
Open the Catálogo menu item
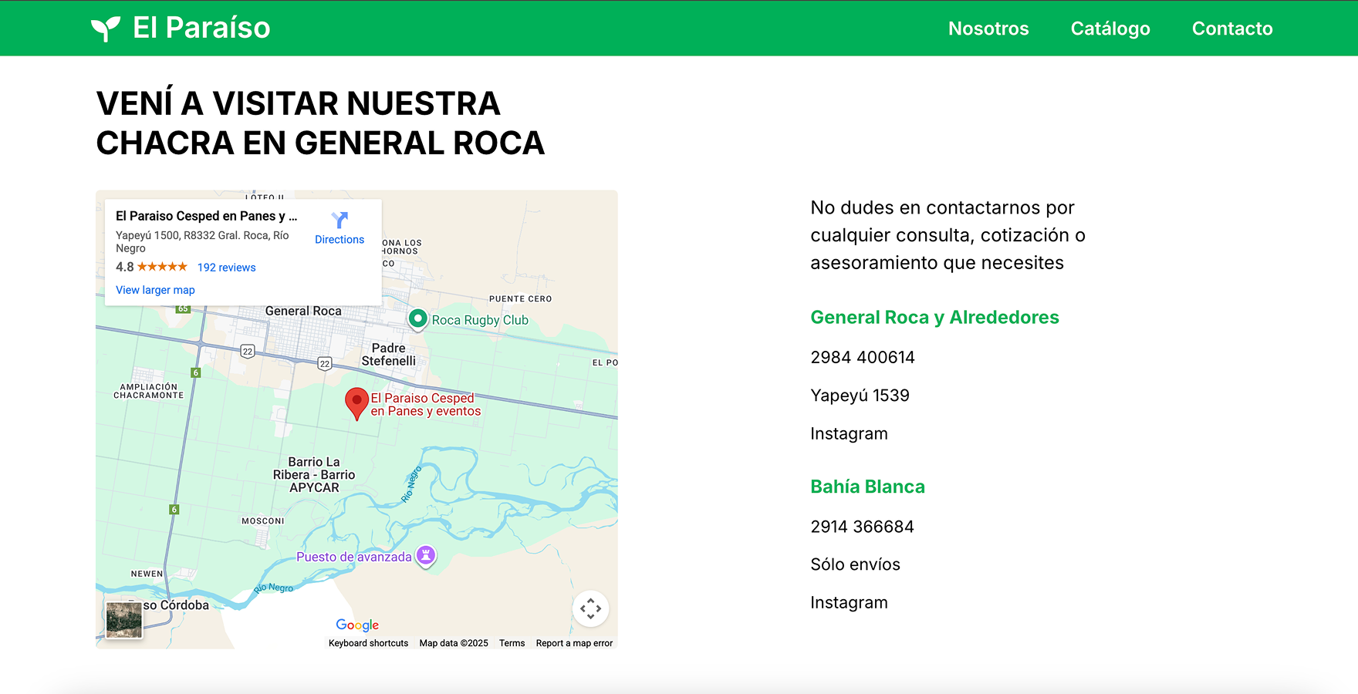tap(1110, 29)
